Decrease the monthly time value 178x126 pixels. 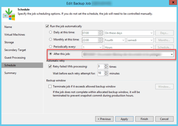pyautogui.click(x=100, y=41)
